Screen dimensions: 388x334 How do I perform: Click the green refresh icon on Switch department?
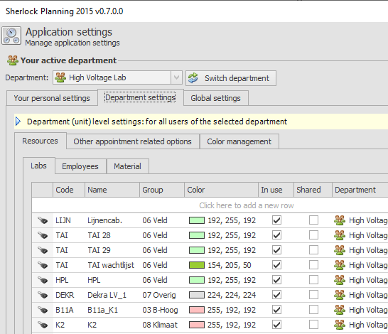[x=193, y=78]
